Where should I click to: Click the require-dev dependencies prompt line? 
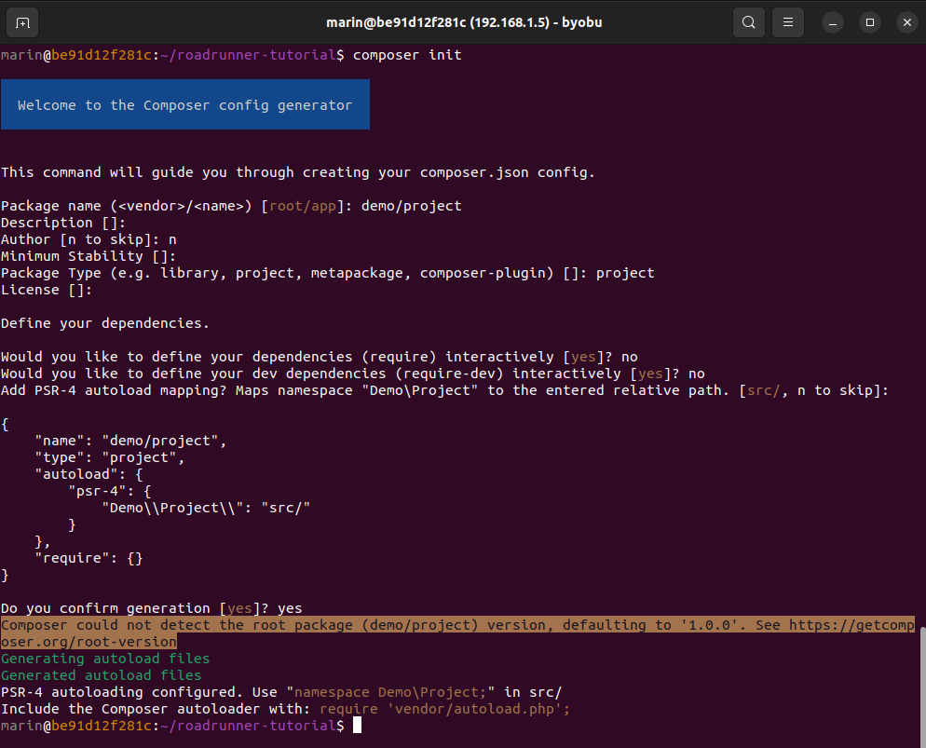[352, 374]
